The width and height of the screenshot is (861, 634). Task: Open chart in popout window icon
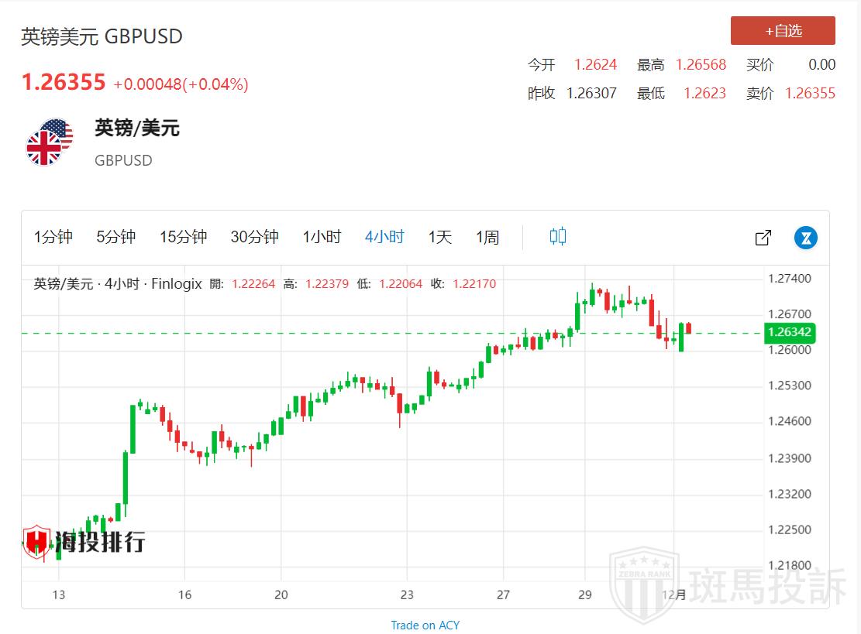pos(763,238)
